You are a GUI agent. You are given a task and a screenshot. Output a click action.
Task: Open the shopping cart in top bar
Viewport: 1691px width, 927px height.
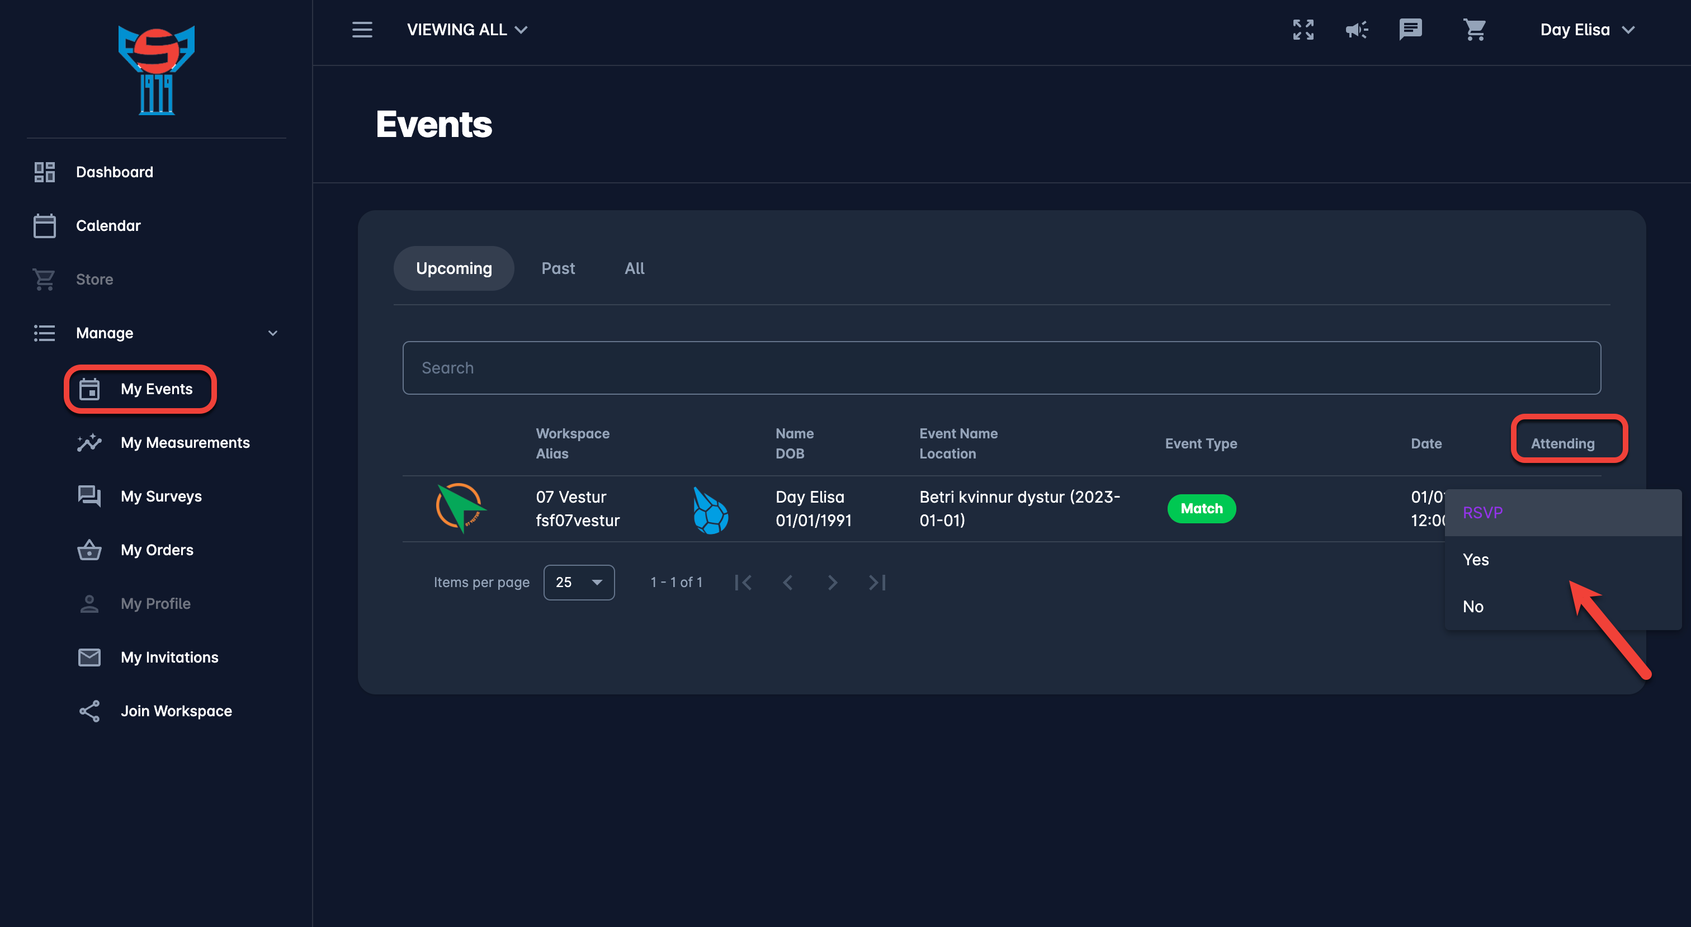1475,30
